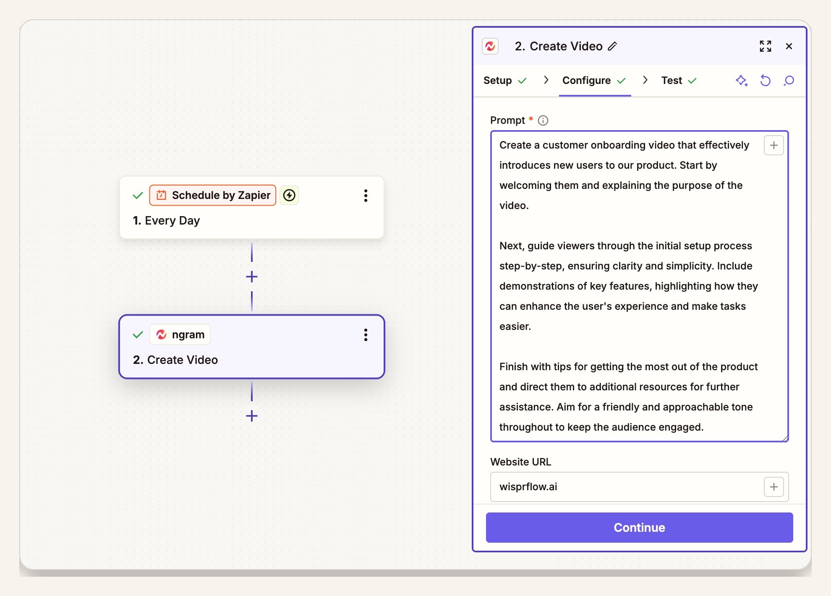Click the AI sparkle assistant icon
The height and width of the screenshot is (596, 831).
tap(742, 80)
